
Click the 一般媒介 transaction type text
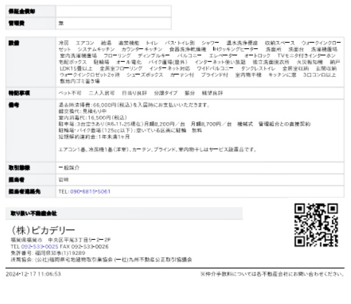tap(69, 168)
